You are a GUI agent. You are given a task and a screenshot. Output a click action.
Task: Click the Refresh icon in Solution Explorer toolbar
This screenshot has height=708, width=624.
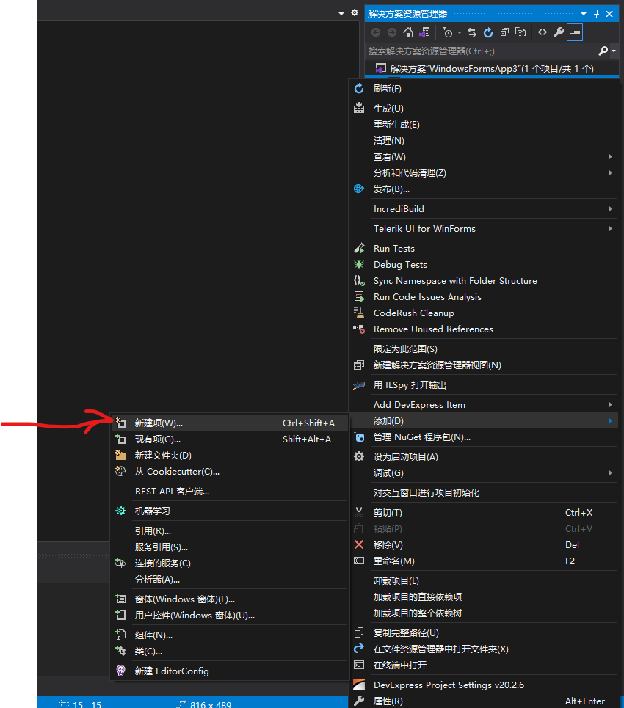coord(488,32)
